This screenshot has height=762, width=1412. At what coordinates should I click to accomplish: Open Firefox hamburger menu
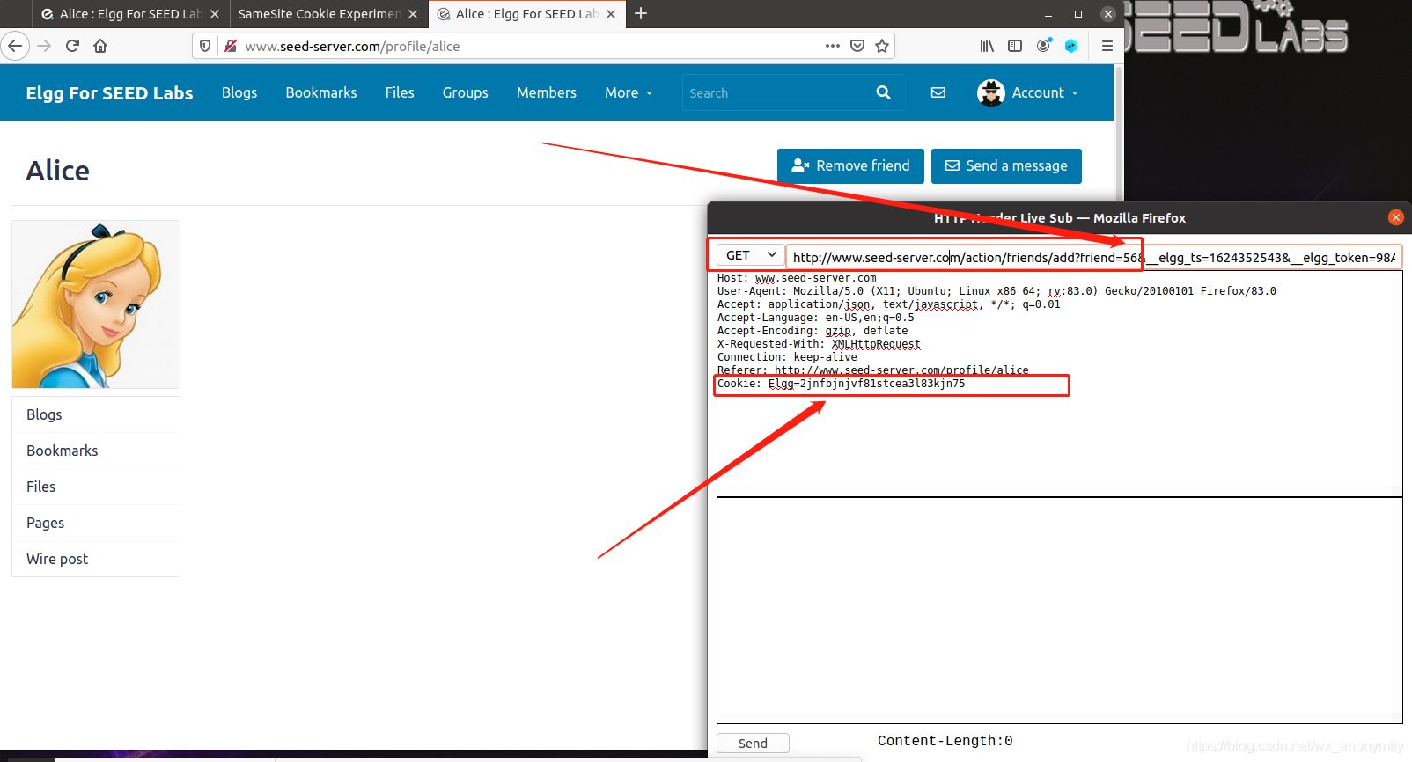pos(1107,46)
